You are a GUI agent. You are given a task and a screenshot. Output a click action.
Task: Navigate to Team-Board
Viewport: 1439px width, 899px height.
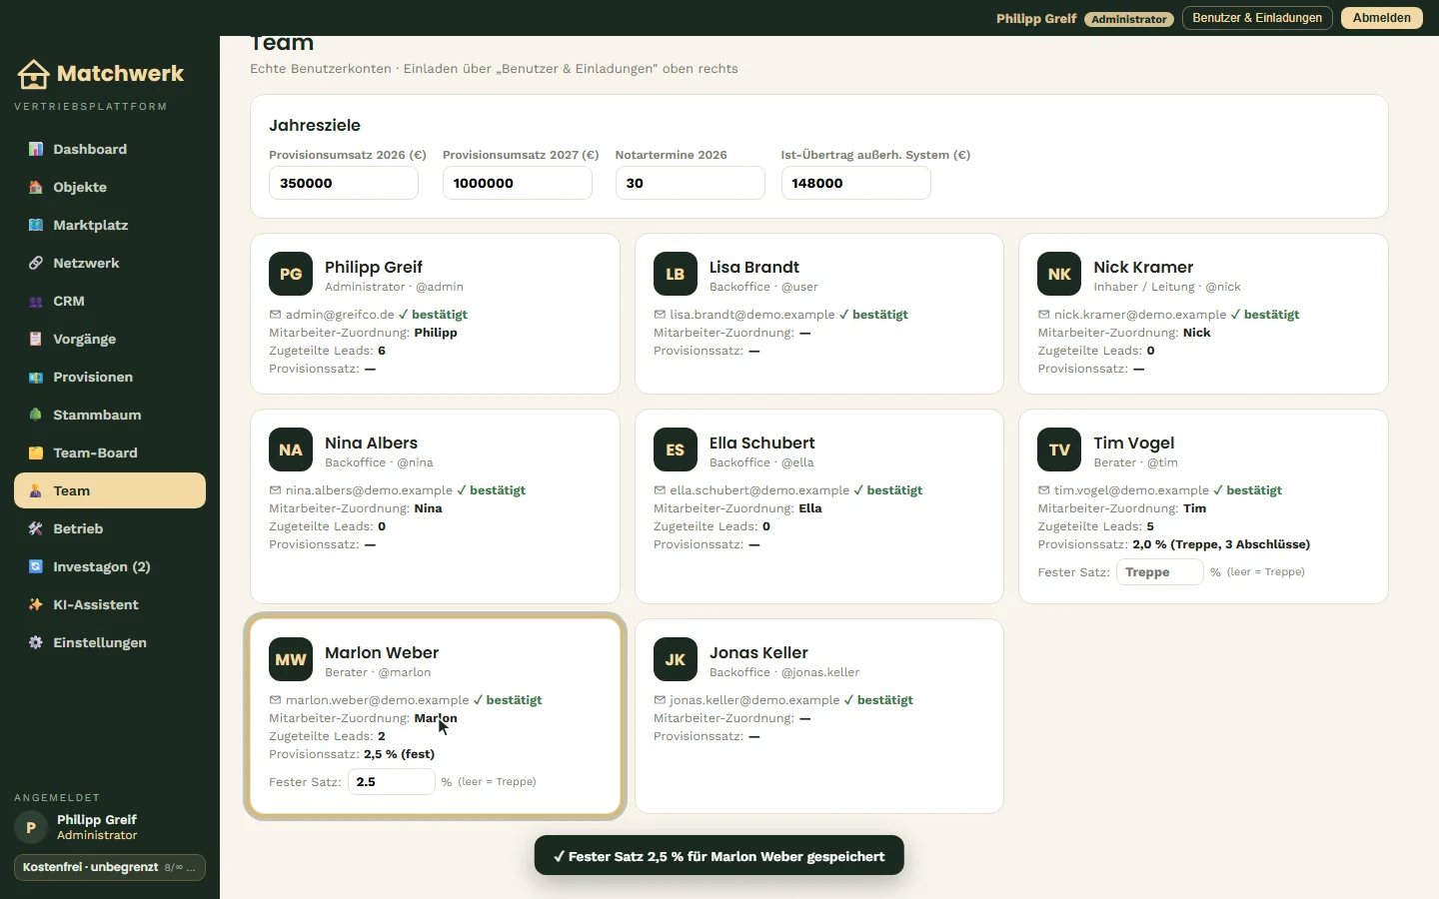click(110, 452)
